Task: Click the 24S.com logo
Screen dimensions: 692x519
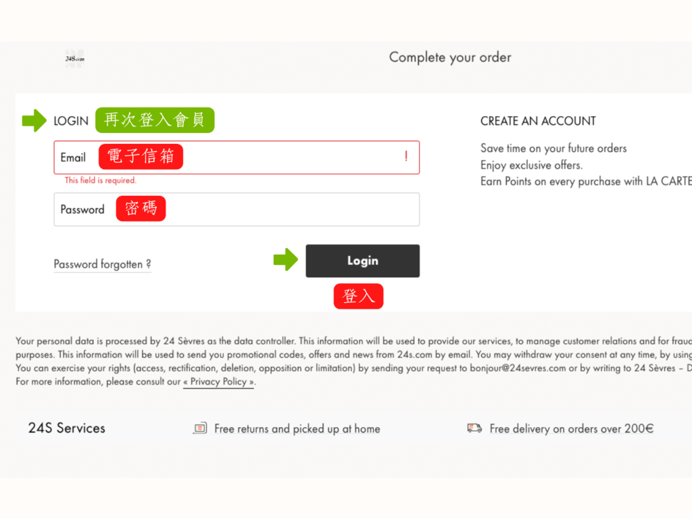Action: 74,59
